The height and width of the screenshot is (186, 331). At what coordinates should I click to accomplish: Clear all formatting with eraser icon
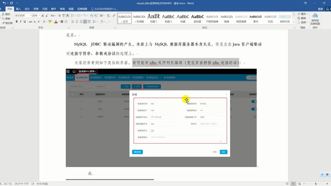click(60, 16)
